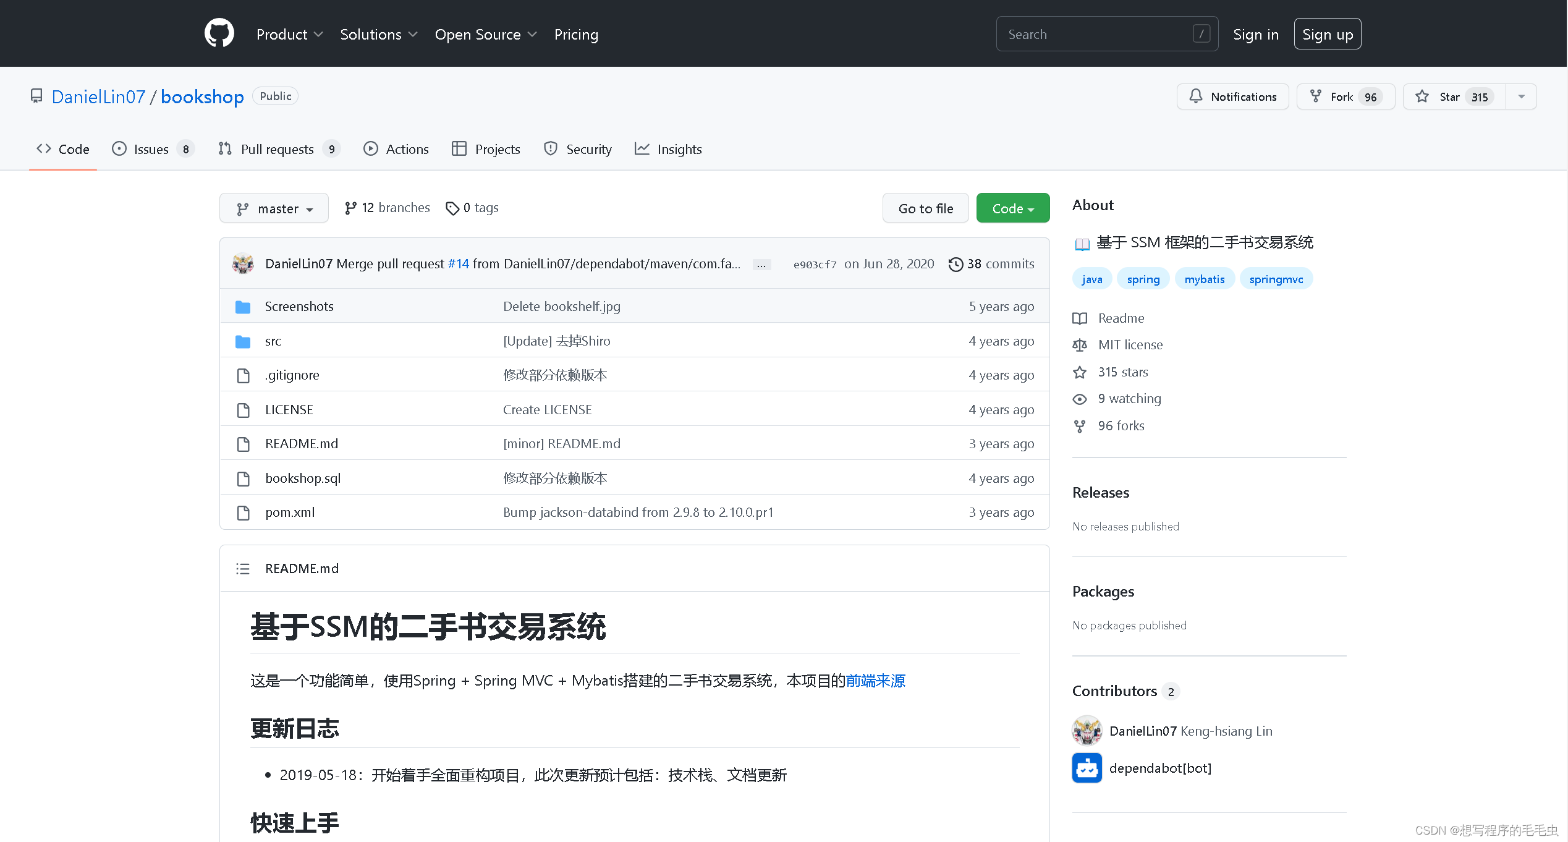Image resolution: width=1568 pixels, height=842 pixels.
Task: Switch to the Insights tab
Action: [x=669, y=149]
